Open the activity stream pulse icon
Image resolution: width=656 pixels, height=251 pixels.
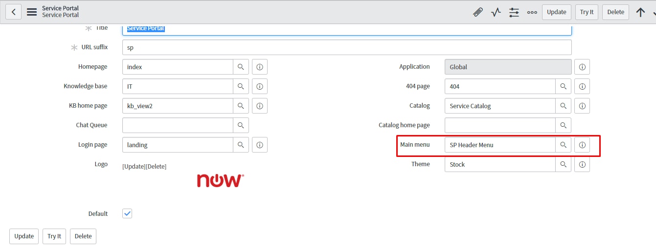tap(496, 12)
